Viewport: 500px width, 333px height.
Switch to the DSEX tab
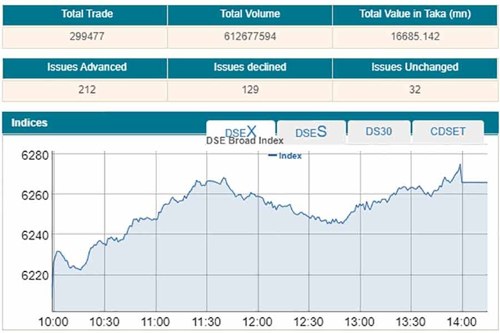point(241,132)
